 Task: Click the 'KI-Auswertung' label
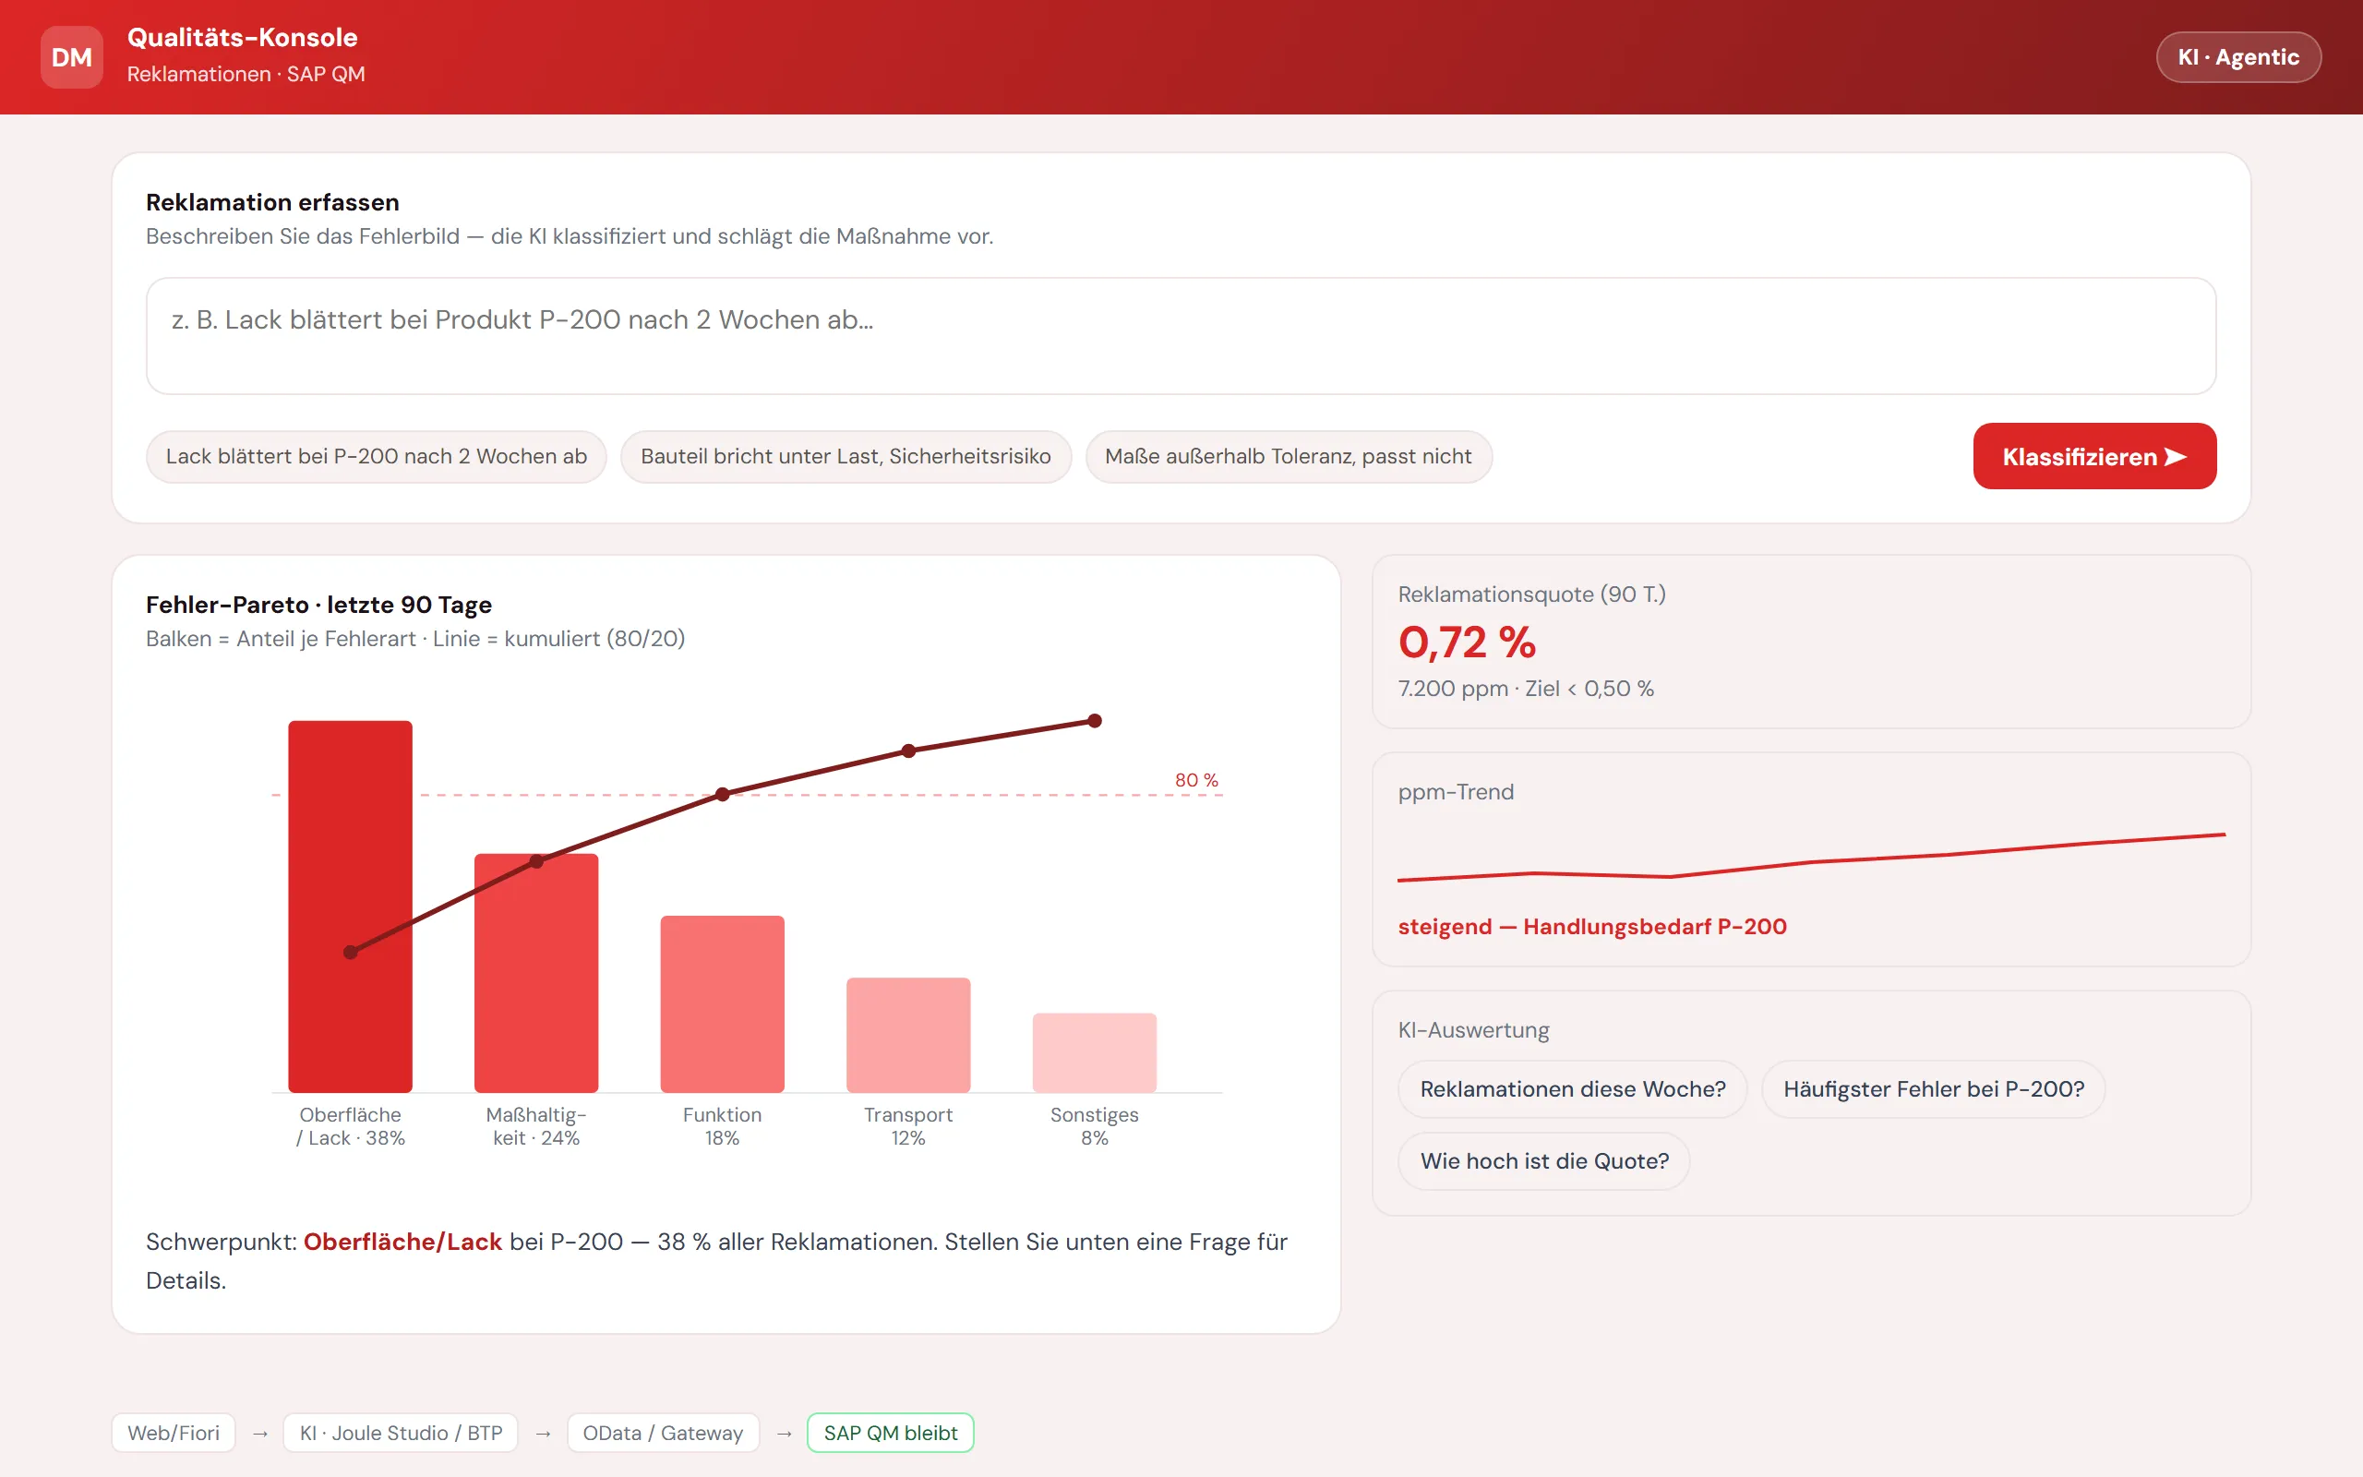pyautogui.click(x=1473, y=1029)
